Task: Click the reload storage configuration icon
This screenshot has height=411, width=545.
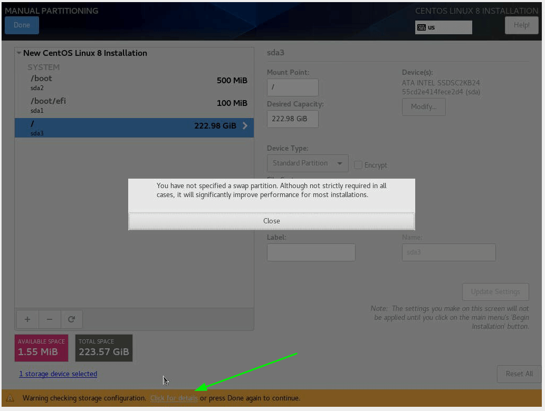Action: 72,319
